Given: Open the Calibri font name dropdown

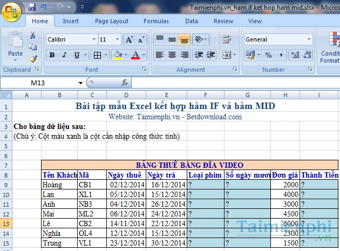Looking at the screenshot, I should click(94, 39).
